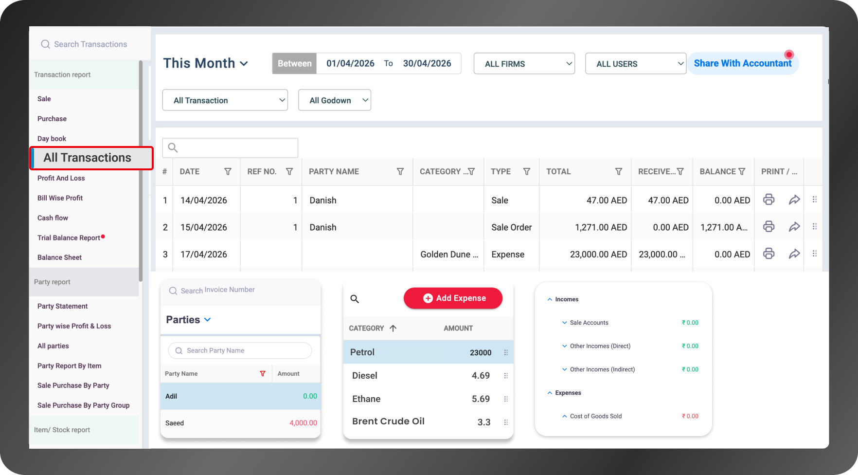Open ALL USERS dropdown

[x=636, y=64]
